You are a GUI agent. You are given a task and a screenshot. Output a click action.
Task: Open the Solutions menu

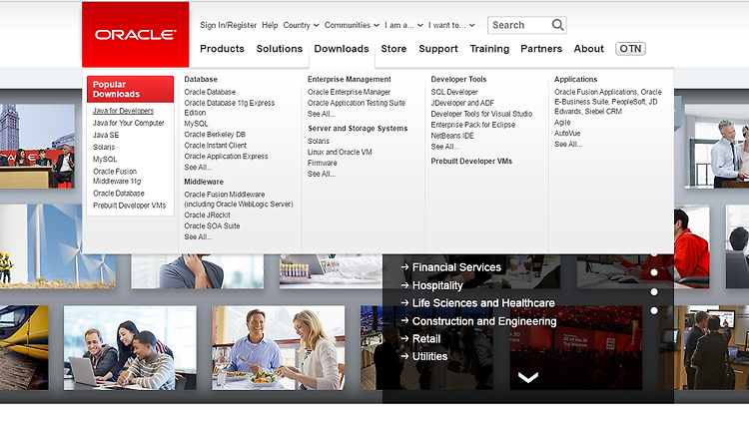280,49
